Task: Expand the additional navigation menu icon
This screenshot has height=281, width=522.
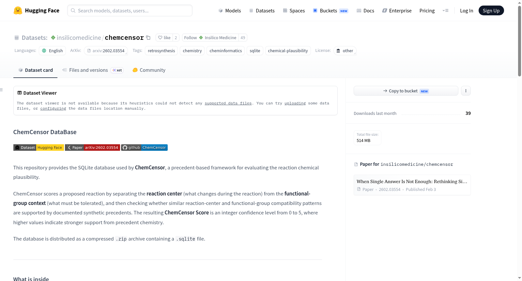Action: [445, 10]
